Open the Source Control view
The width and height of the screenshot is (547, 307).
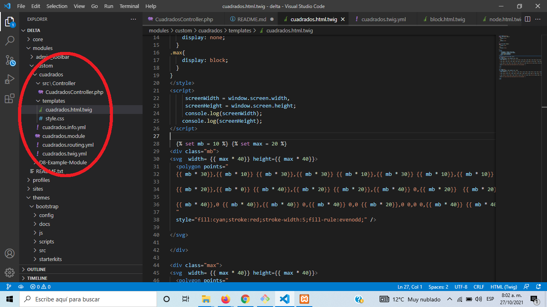pos(10,60)
